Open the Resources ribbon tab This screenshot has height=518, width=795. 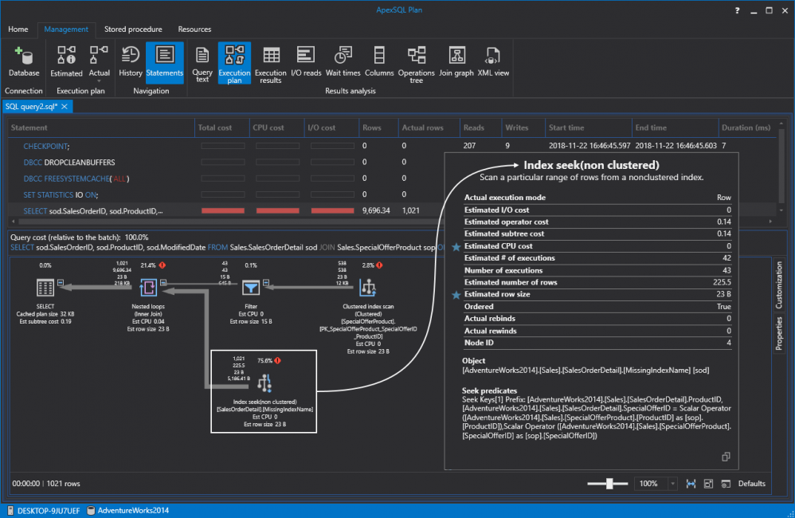point(194,29)
